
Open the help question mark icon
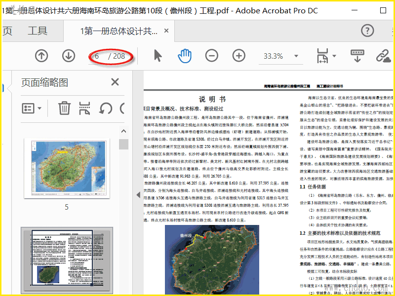(367, 31)
